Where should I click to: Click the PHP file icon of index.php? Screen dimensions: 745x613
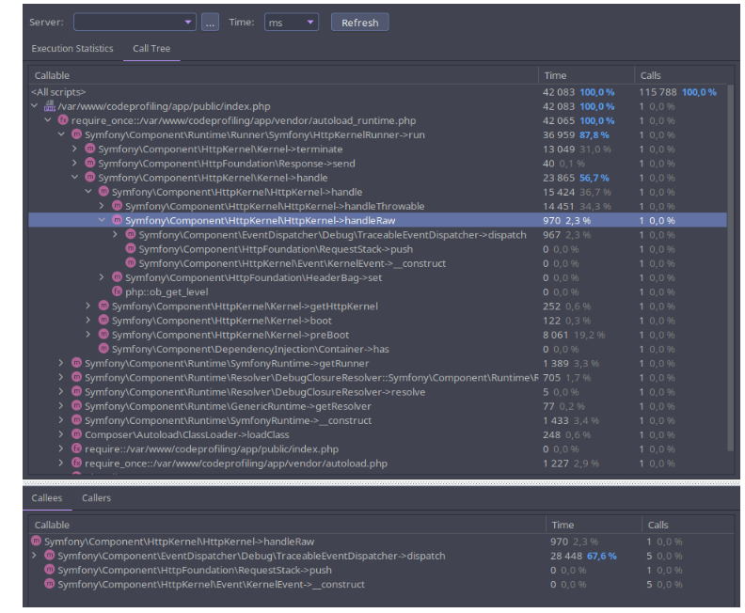pos(50,106)
